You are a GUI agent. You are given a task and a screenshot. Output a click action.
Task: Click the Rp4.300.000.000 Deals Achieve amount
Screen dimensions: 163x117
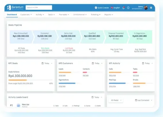coord(20,76)
